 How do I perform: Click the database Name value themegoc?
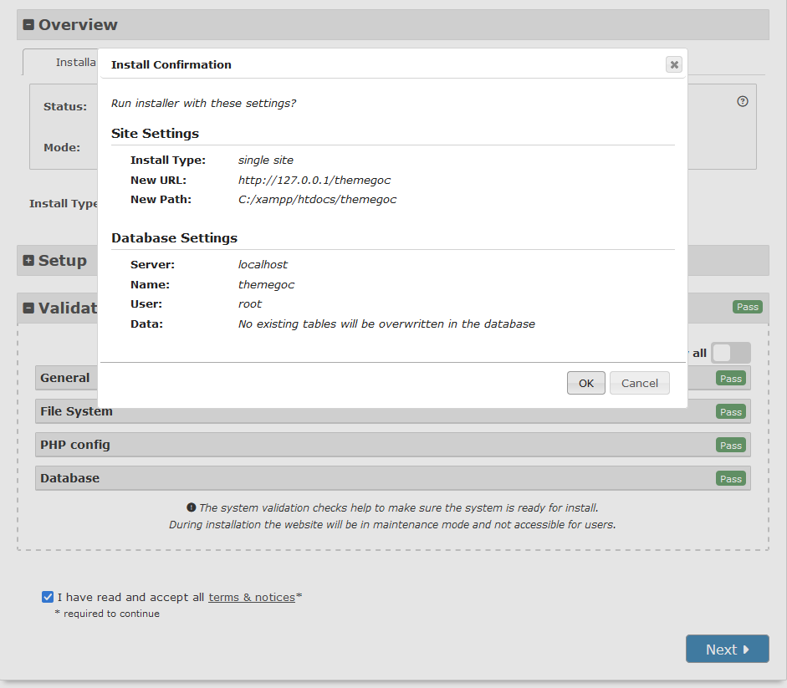pos(266,284)
